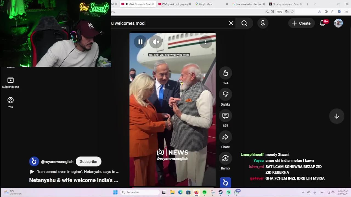This screenshot has width=351, height=197.
Task: Bookmark this page with the star icon
Action: [292, 12]
